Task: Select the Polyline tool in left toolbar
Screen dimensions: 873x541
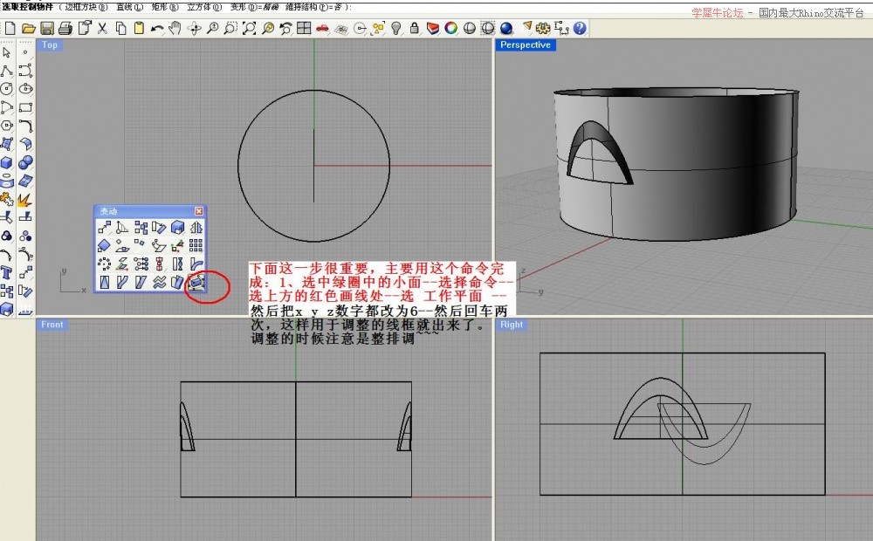Action: [x=7, y=71]
